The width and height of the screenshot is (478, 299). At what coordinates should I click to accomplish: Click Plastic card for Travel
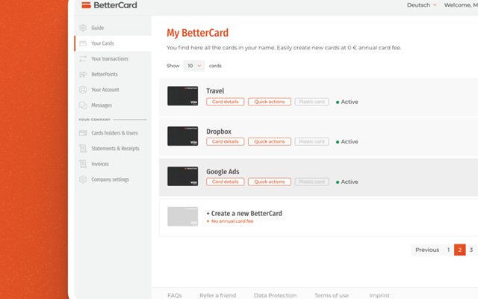click(311, 102)
